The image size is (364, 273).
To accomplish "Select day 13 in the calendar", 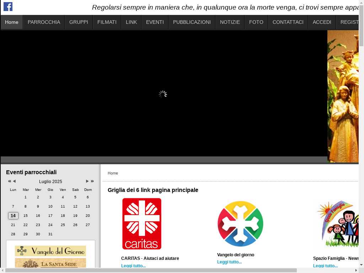I will (x=88, y=207).
